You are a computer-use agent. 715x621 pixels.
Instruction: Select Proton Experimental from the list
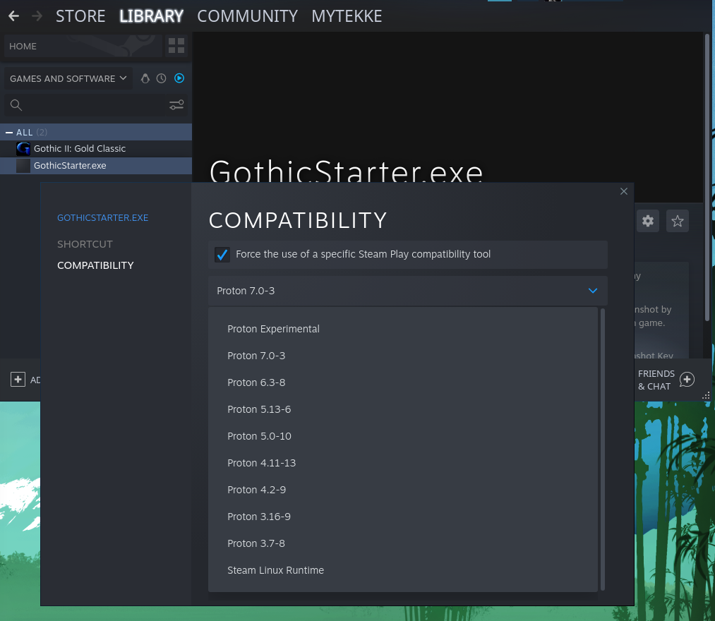coord(273,329)
